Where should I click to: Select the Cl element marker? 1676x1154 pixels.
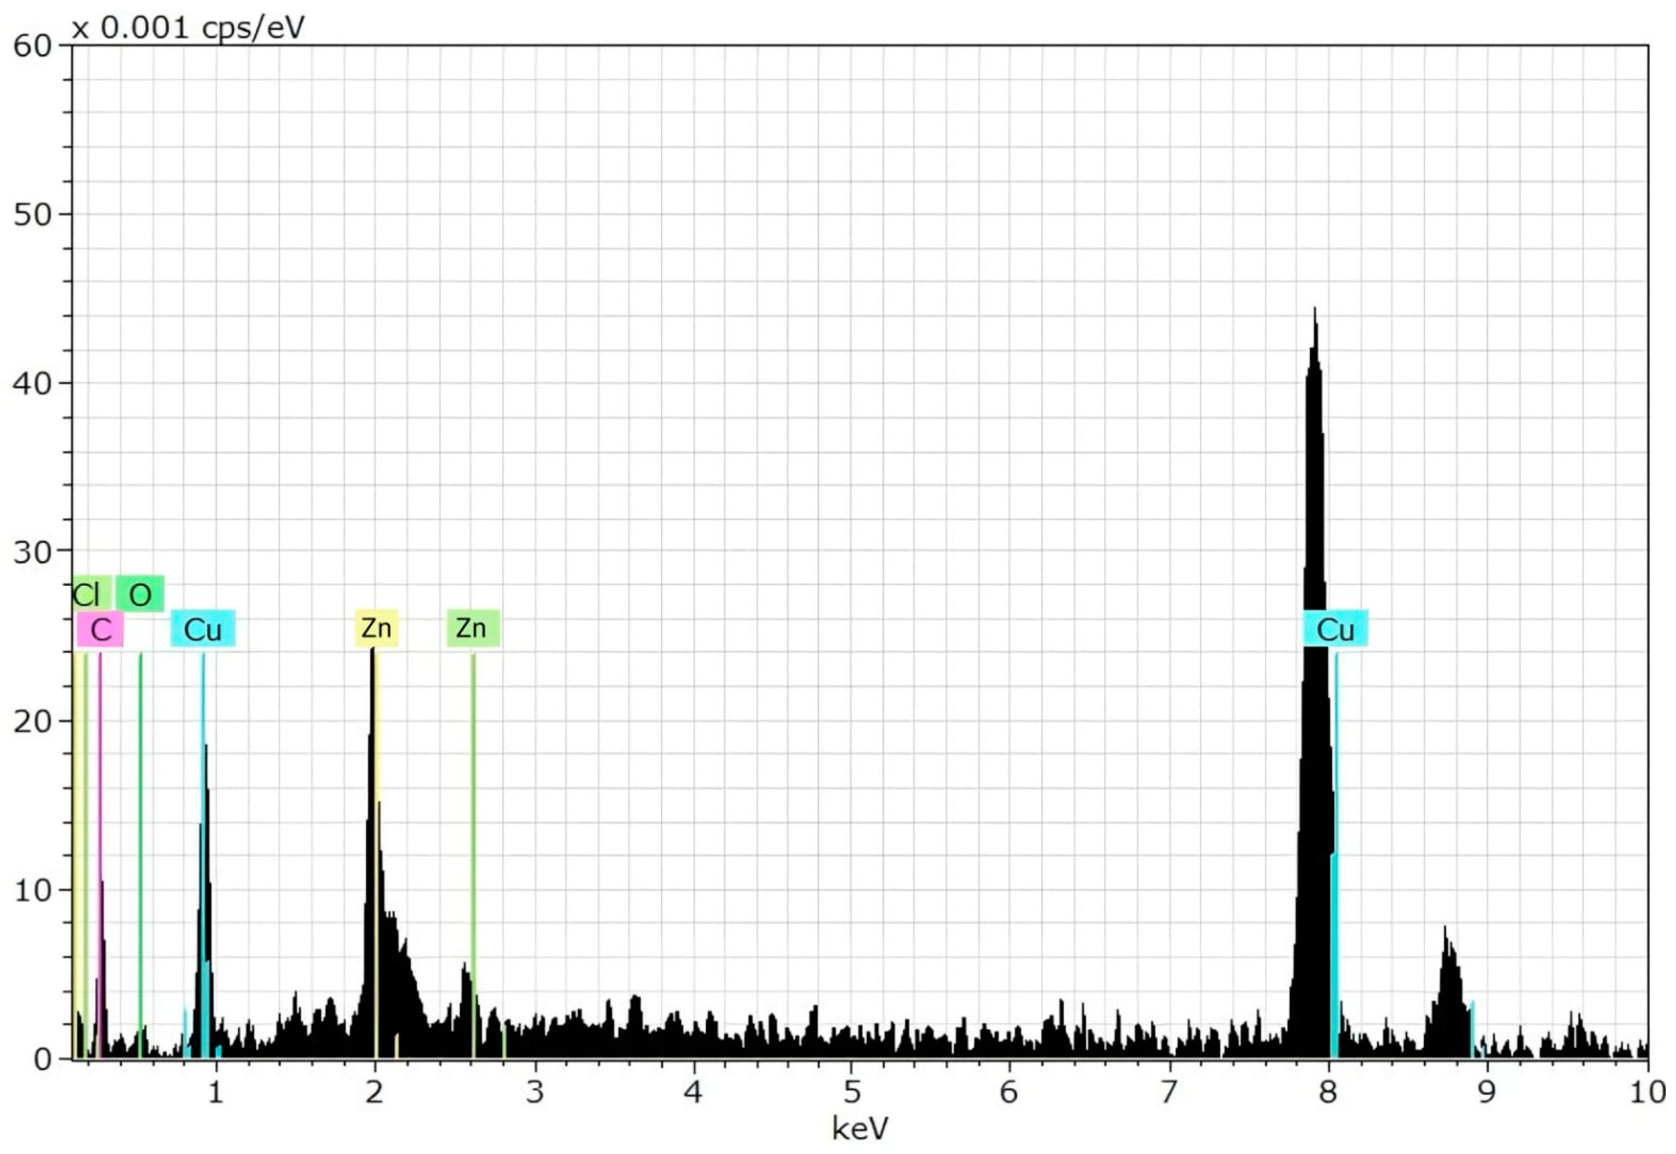tap(87, 594)
